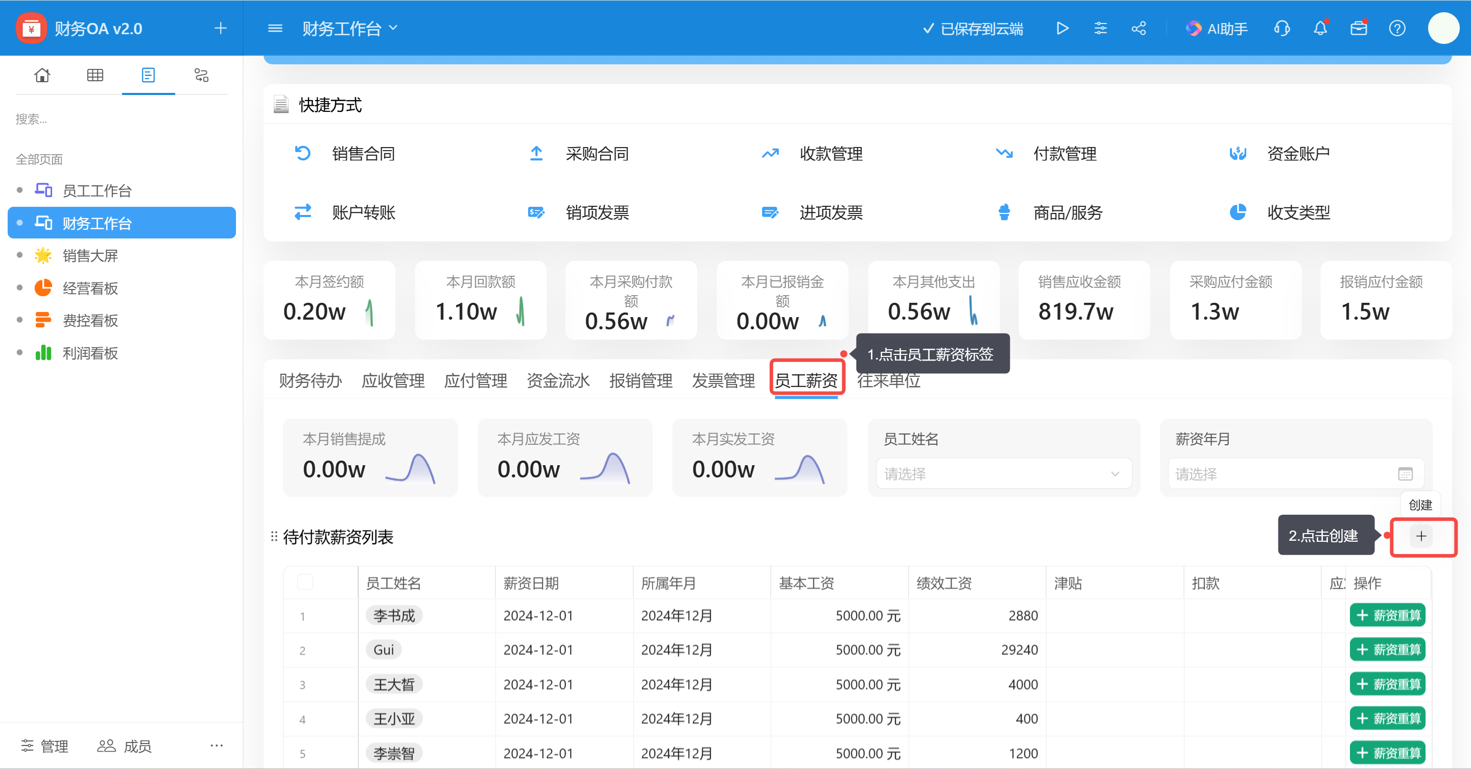Open the 收款管理 shortcut
1471x769 pixels.
click(812, 153)
